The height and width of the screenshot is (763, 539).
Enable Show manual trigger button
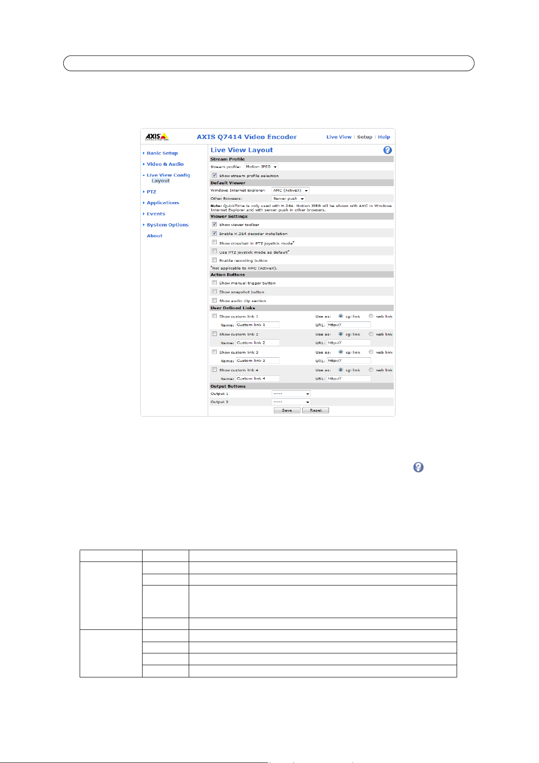[215, 283]
